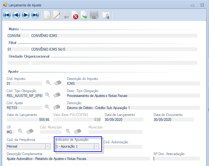Close the Lançamento de Ajuste window
Screen dimensions: 209x166
point(202,5)
